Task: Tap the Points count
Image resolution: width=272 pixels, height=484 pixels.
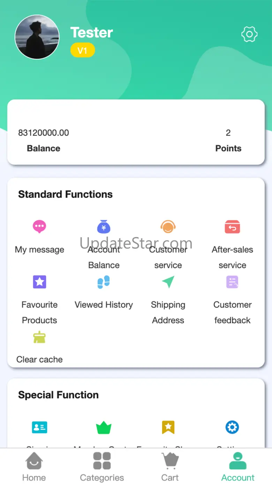Action: pyautogui.click(x=228, y=133)
